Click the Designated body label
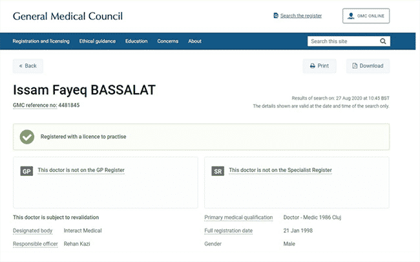The width and height of the screenshot is (420, 262). [33, 230]
